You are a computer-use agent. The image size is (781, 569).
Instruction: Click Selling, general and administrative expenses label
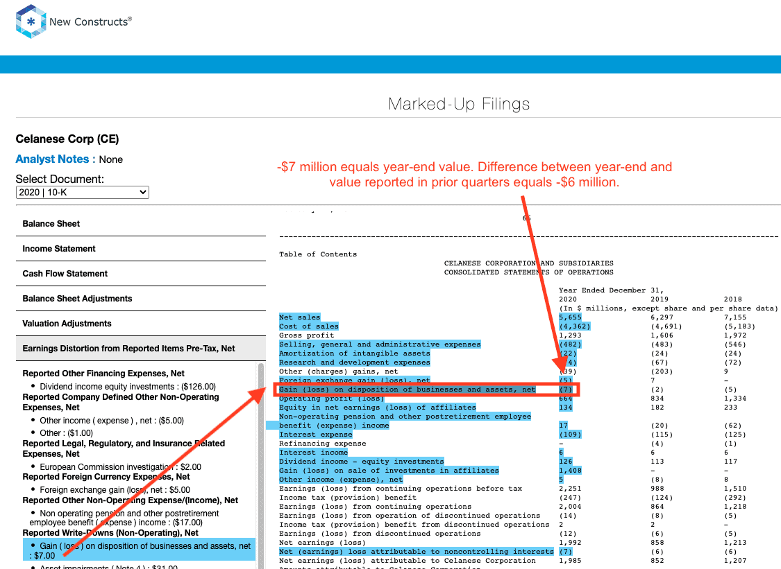point(380,344)
